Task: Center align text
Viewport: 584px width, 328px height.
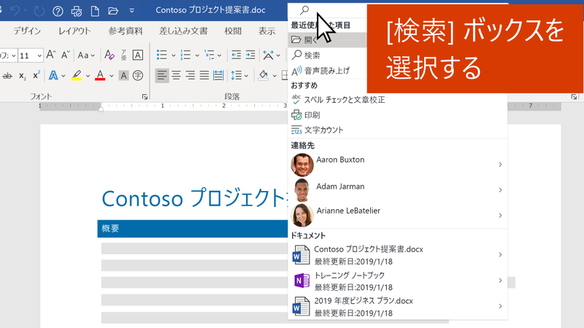Action: [x=176, y=76]
